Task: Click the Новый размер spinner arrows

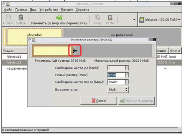Action: click(x=127, y=75)
